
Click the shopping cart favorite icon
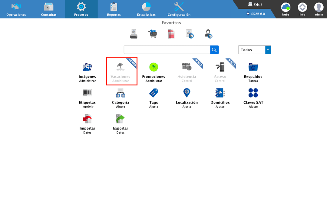[x=153, y=34]
